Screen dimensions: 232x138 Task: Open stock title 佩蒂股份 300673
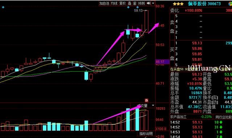[x=204, y=4]
